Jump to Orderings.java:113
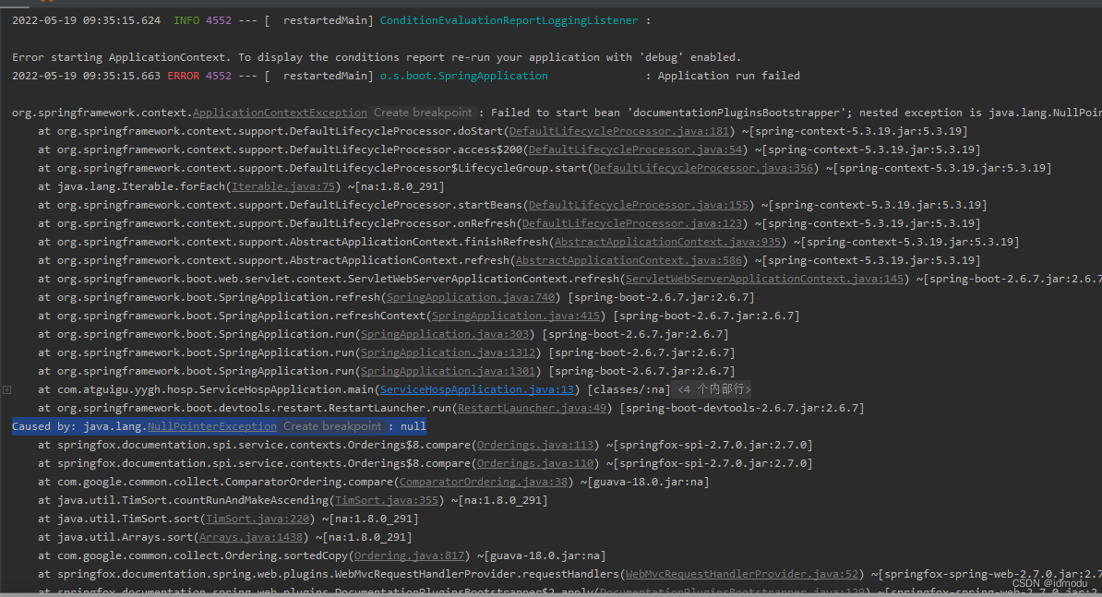 click(534, 445)
